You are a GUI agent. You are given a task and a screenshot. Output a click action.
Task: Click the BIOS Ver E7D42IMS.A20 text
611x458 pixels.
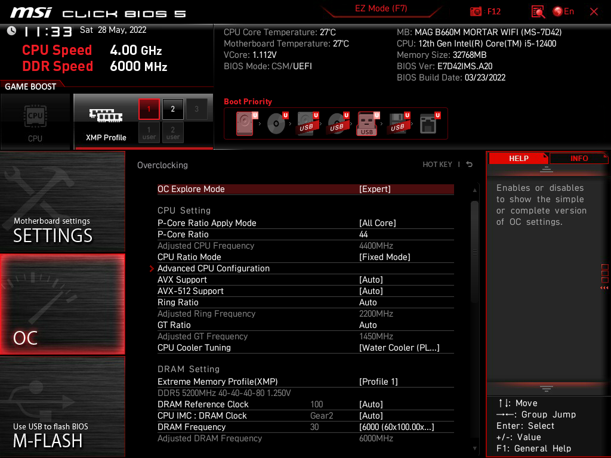445,66
